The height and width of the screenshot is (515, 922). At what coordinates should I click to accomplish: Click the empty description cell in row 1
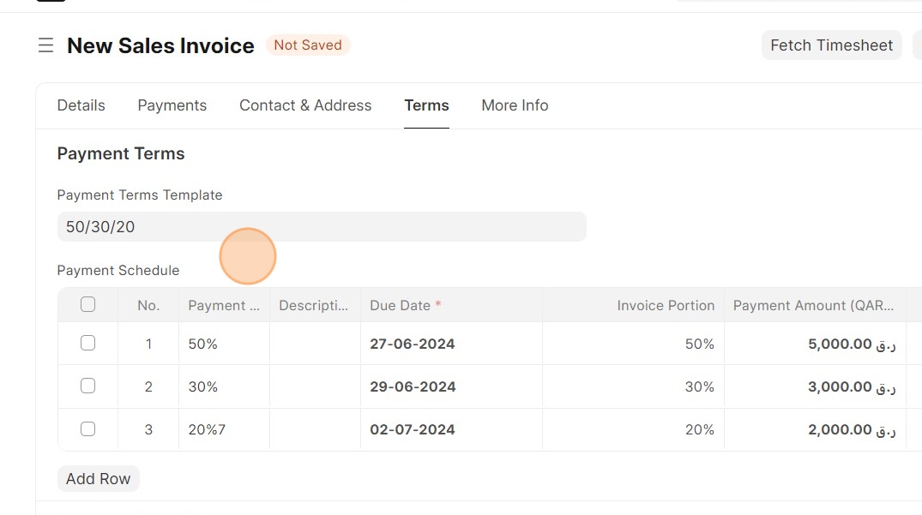point(315,344)
